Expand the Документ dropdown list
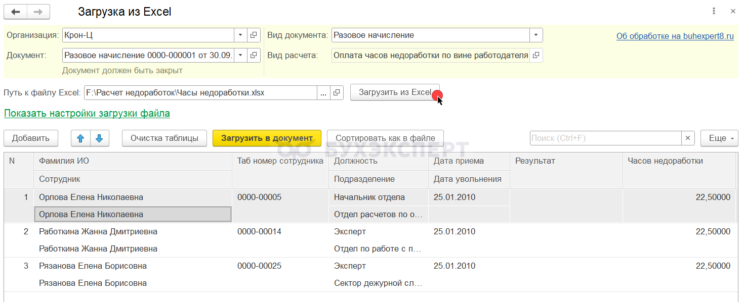This screenshot has width=744, height=302. (x=240, y=55)
